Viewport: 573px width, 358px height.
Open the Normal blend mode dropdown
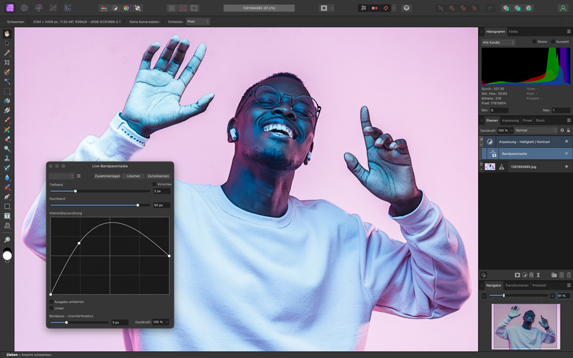(536, 130)
